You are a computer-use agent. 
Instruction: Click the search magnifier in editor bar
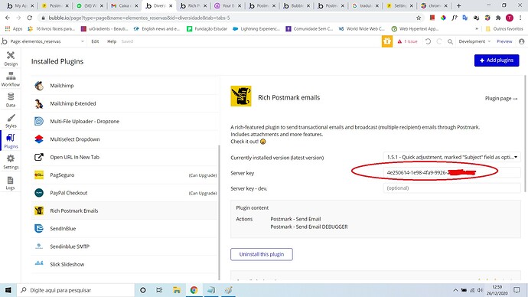point(450,41)
